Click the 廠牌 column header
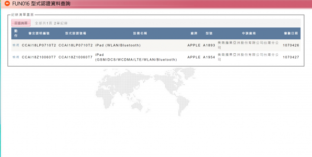Viewport: 312px width, 157px height. coord(194,33)
